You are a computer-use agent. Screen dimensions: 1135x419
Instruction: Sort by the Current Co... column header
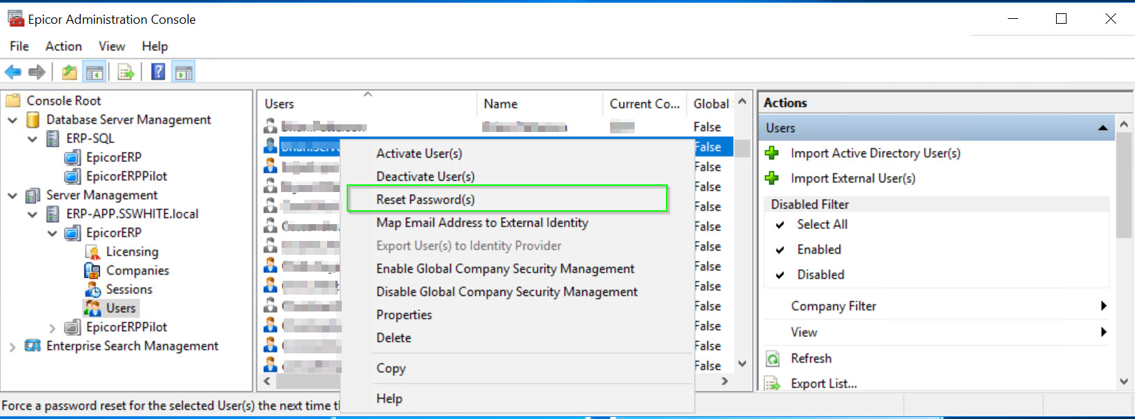(644, 103)
